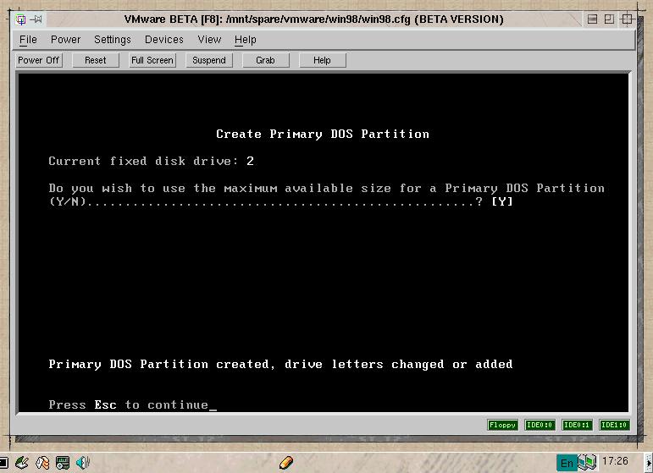Open the Power menu
This screenshot has width=653, height=473.
pos(65,40)
